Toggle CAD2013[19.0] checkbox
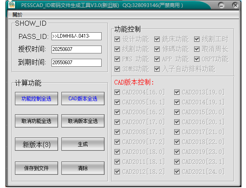The image size is (246, 188). coord(177,92)
